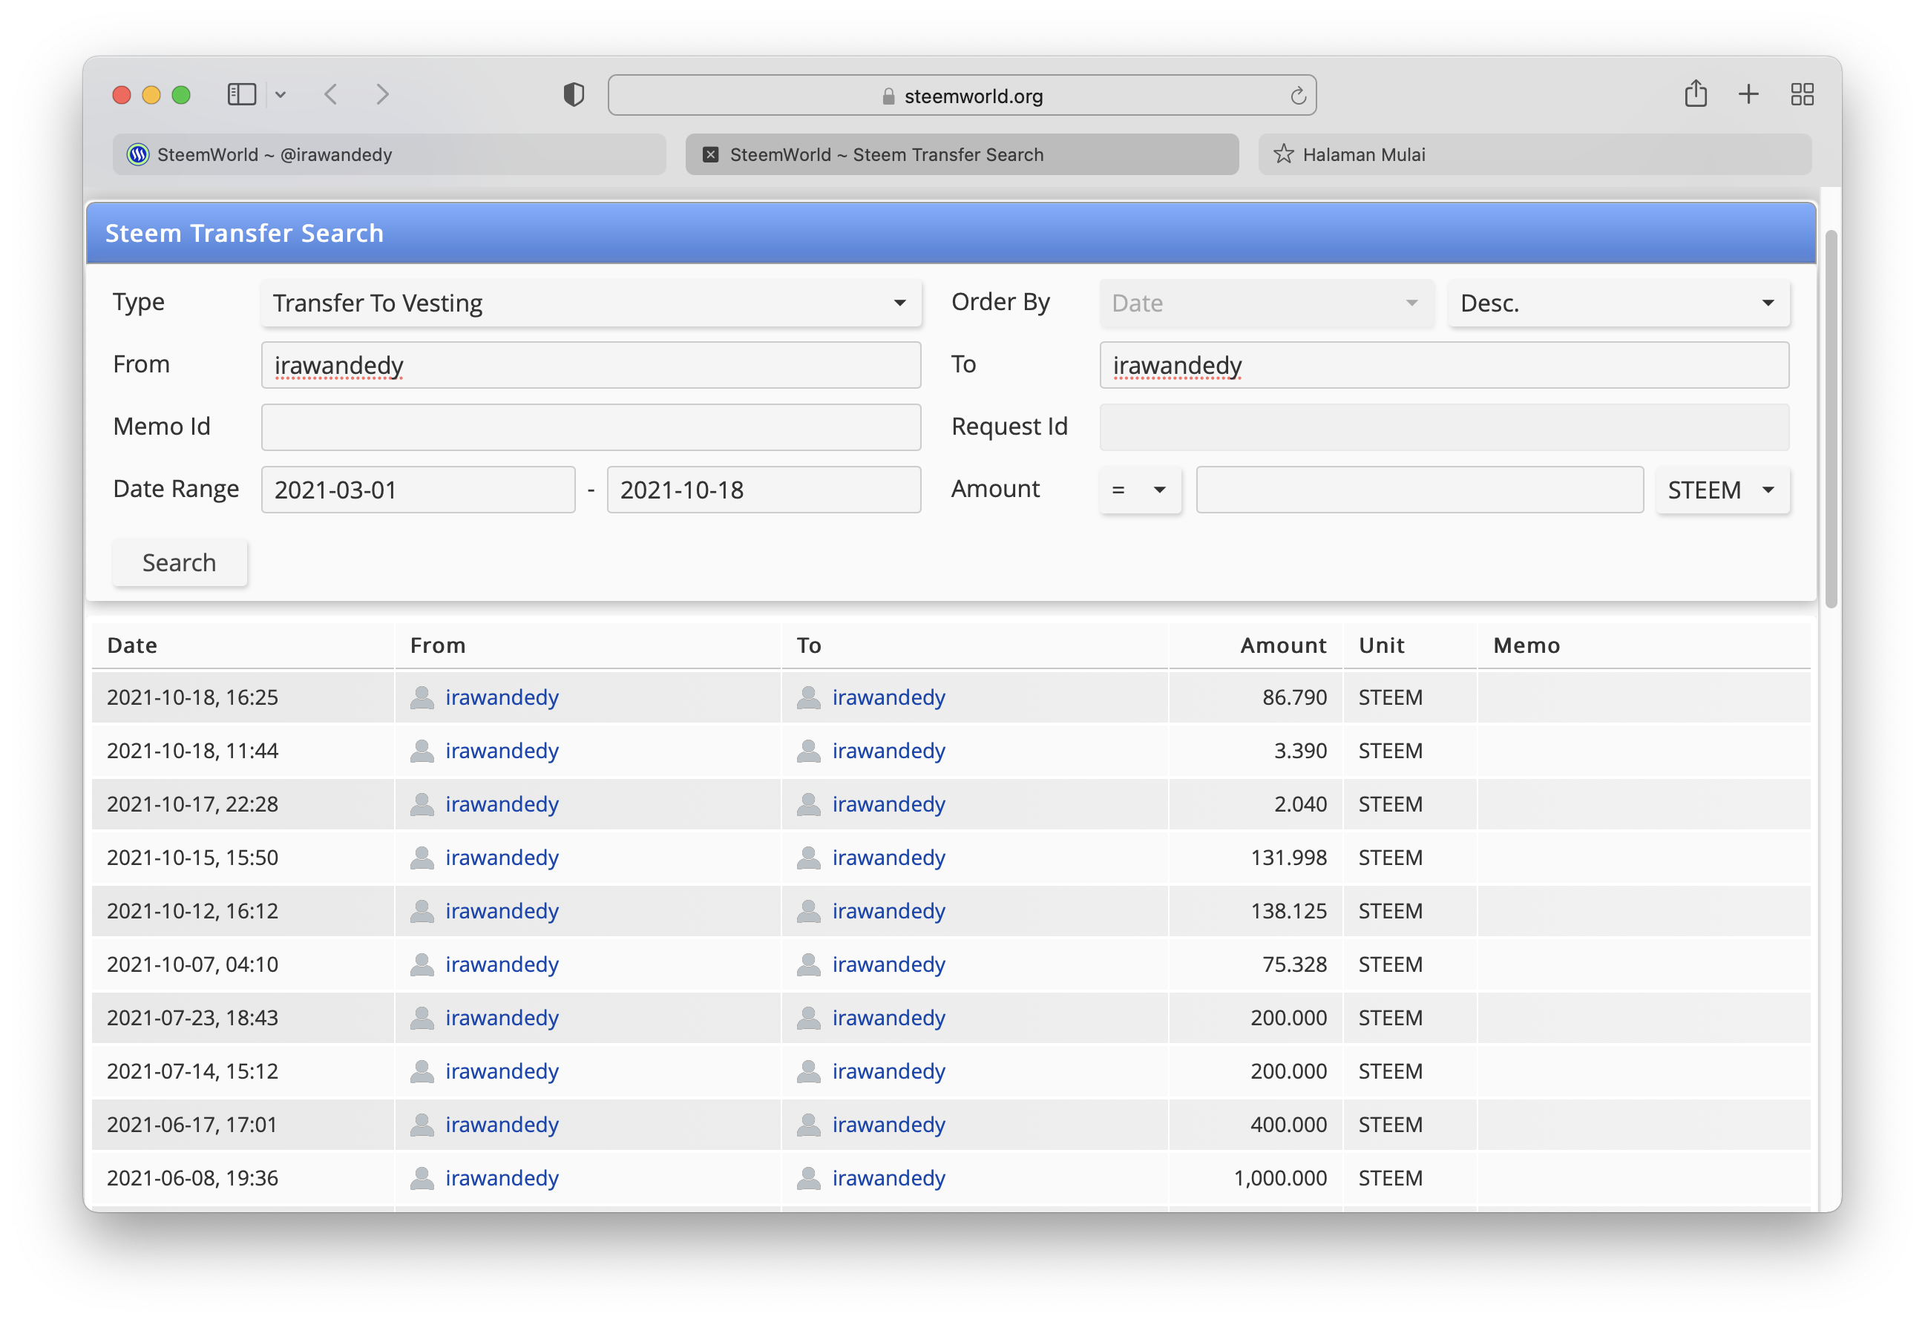Viewport: 1925px width, 1322px height.
Task: Click To avatar icon in 2021-10-17 row
Action: (x=808, y=804)
